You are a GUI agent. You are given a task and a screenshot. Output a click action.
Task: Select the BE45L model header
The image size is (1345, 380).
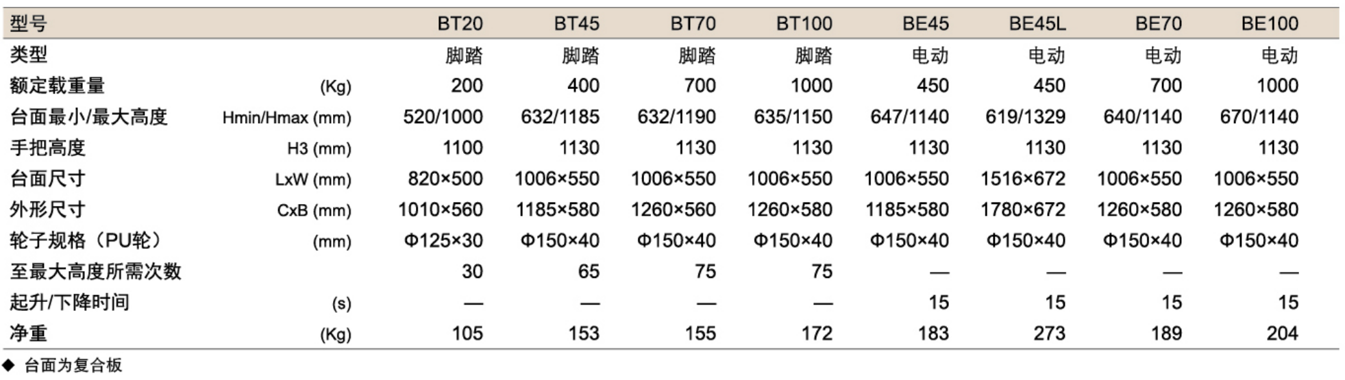(1037, 24)
